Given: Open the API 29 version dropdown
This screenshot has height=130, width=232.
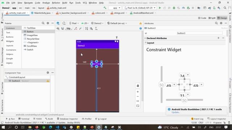Looking at the screenshot, I should pos(85,23).
